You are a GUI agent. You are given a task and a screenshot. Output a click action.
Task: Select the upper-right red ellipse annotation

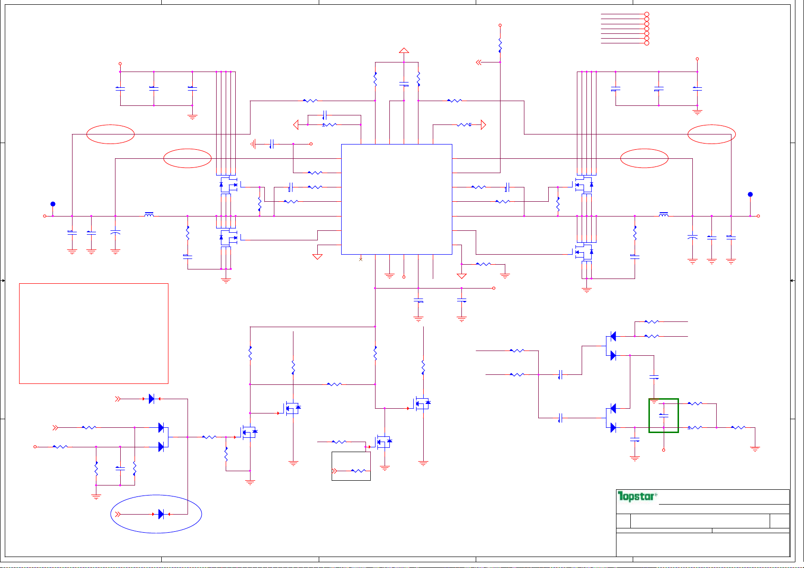[x=711, y=134]
